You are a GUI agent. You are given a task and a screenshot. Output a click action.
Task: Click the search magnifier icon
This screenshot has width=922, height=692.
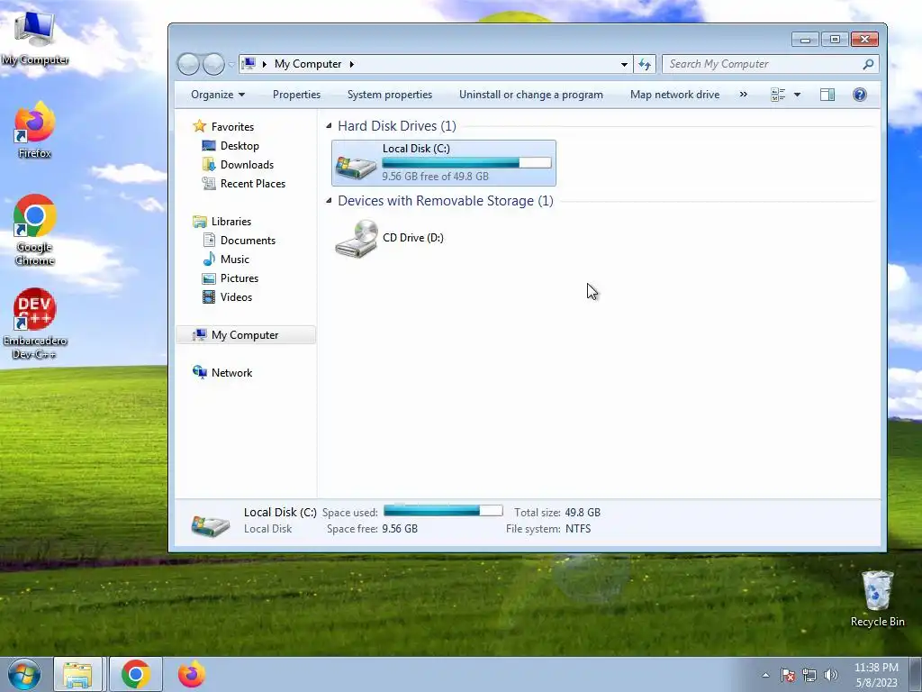(868, 64)
